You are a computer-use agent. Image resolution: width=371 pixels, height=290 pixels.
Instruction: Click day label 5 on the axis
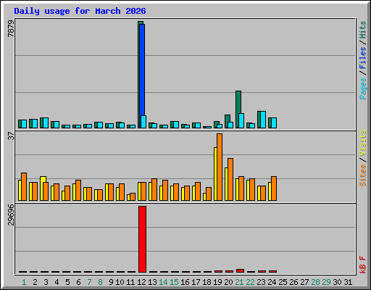tap(67, 282)
